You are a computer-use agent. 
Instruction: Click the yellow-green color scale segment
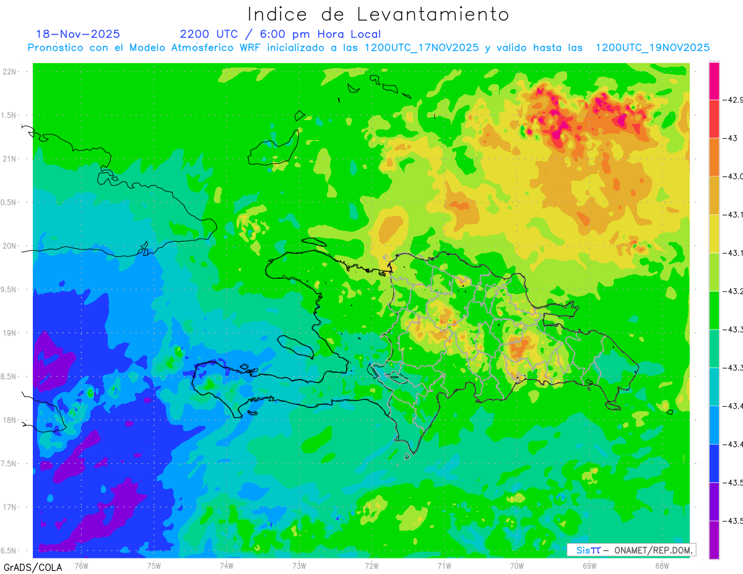pyautogui.click(x=714, y=272)
